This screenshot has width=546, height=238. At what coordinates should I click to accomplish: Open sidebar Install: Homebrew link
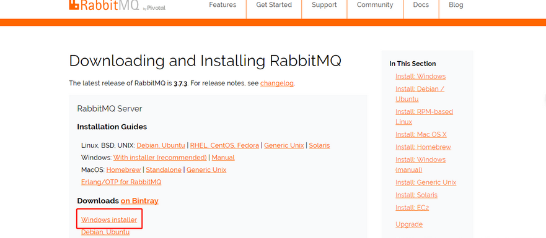(423, 147)
